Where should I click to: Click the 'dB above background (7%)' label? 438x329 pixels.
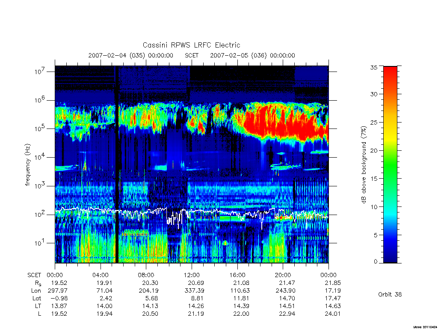364,165
